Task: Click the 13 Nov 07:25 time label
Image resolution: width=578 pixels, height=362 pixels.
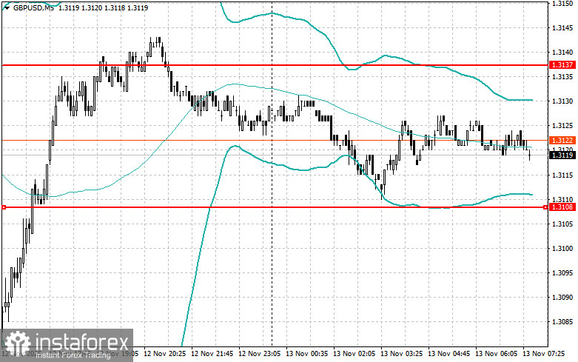Action: 543,354
